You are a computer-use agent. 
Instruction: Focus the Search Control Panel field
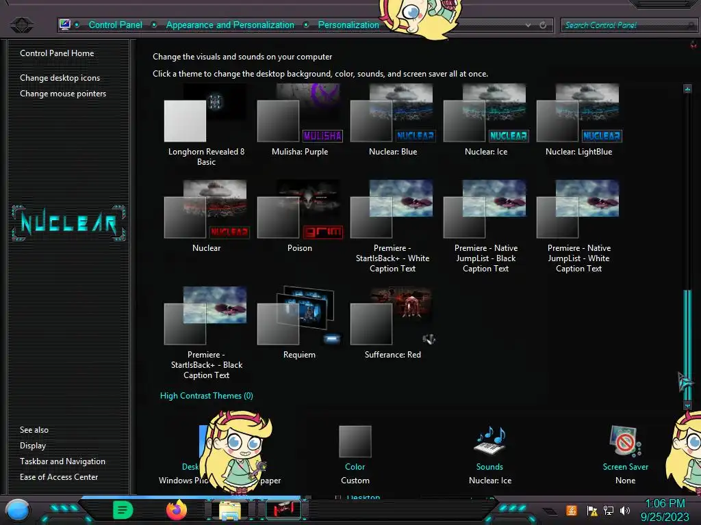tap(628, 25)
